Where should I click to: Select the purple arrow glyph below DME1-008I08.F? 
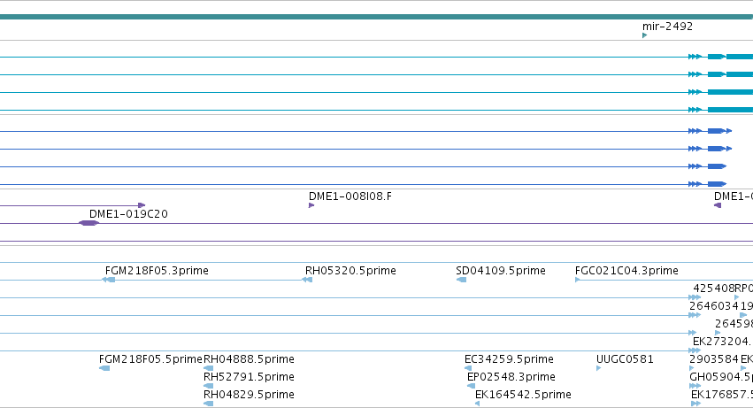pos(311,205)
